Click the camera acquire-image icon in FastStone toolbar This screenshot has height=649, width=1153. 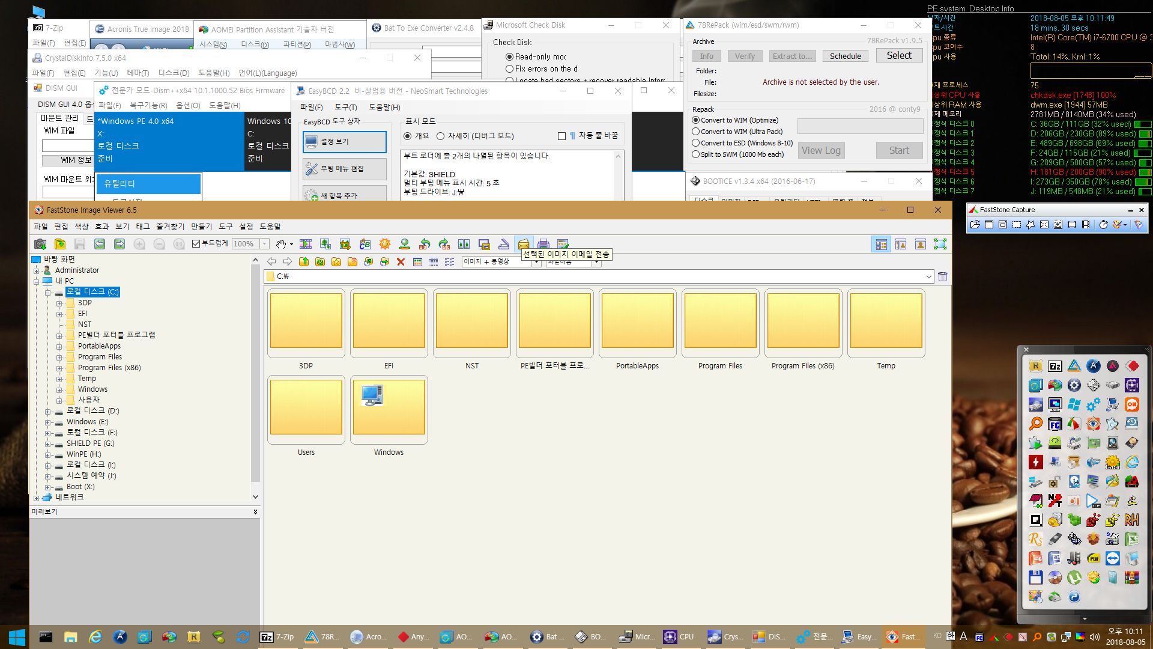(x=40, y=244)
